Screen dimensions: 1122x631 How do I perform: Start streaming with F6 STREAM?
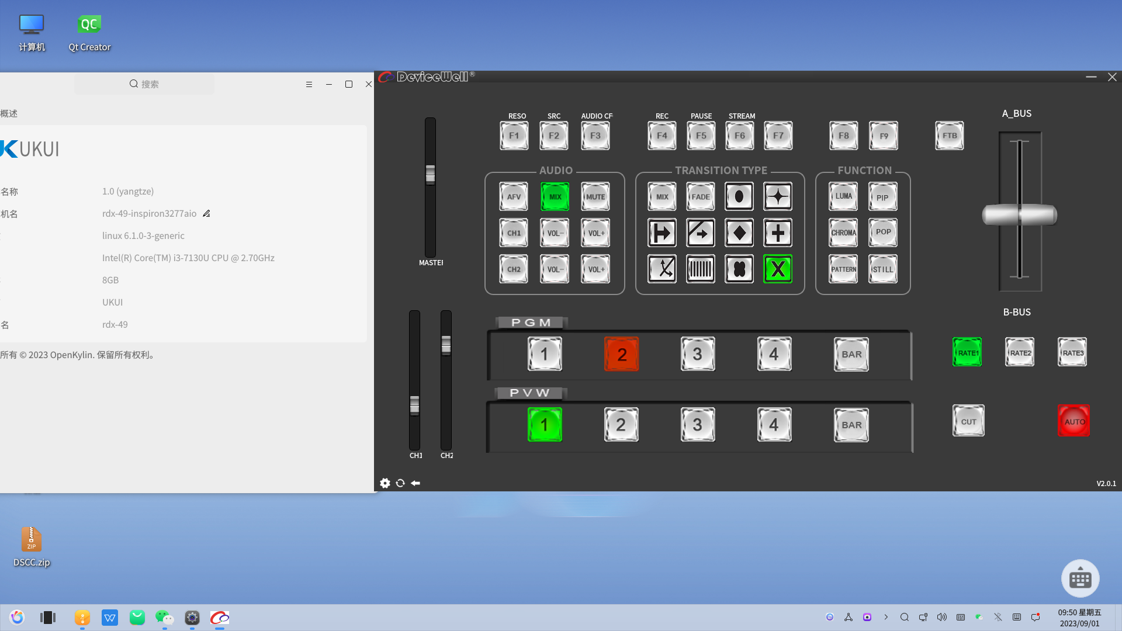740,136
